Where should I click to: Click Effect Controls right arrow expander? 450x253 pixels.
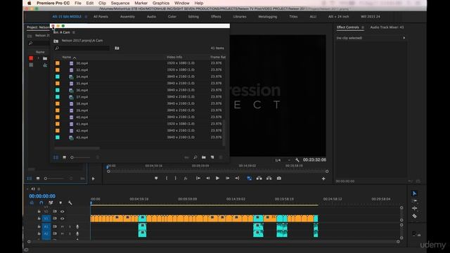404,38
